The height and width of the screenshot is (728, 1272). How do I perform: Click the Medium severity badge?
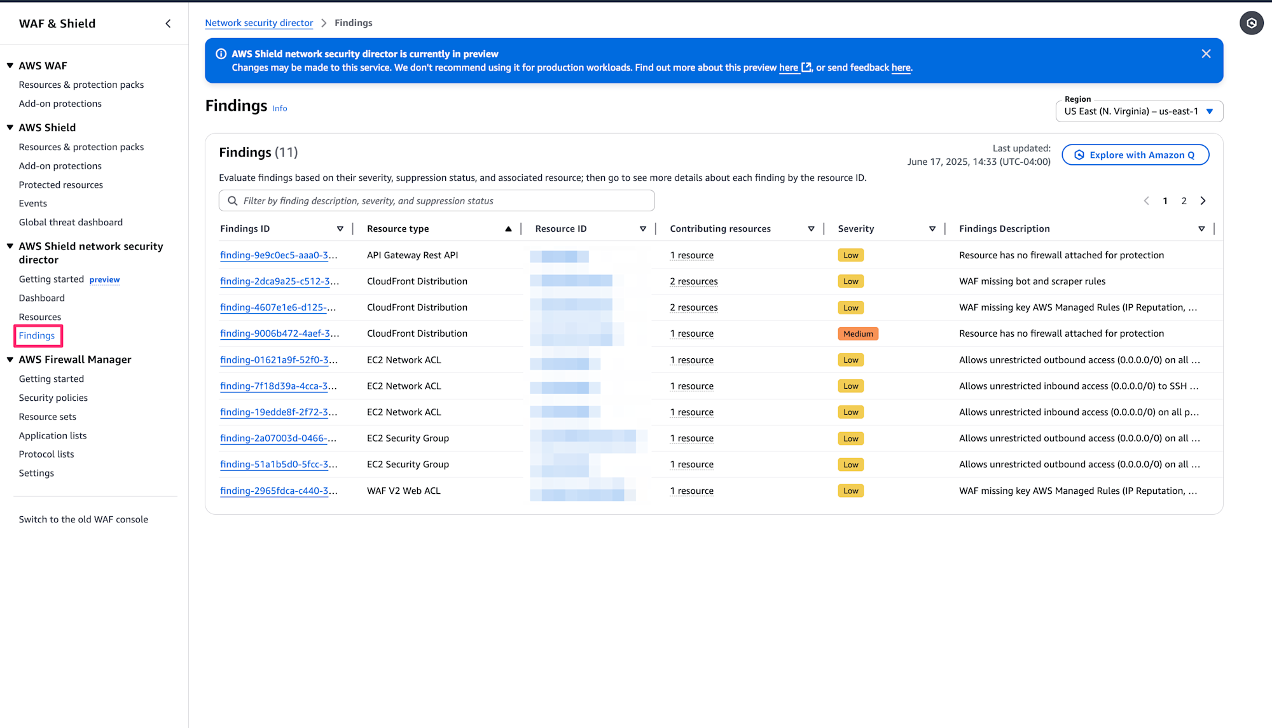pos(858,333)
